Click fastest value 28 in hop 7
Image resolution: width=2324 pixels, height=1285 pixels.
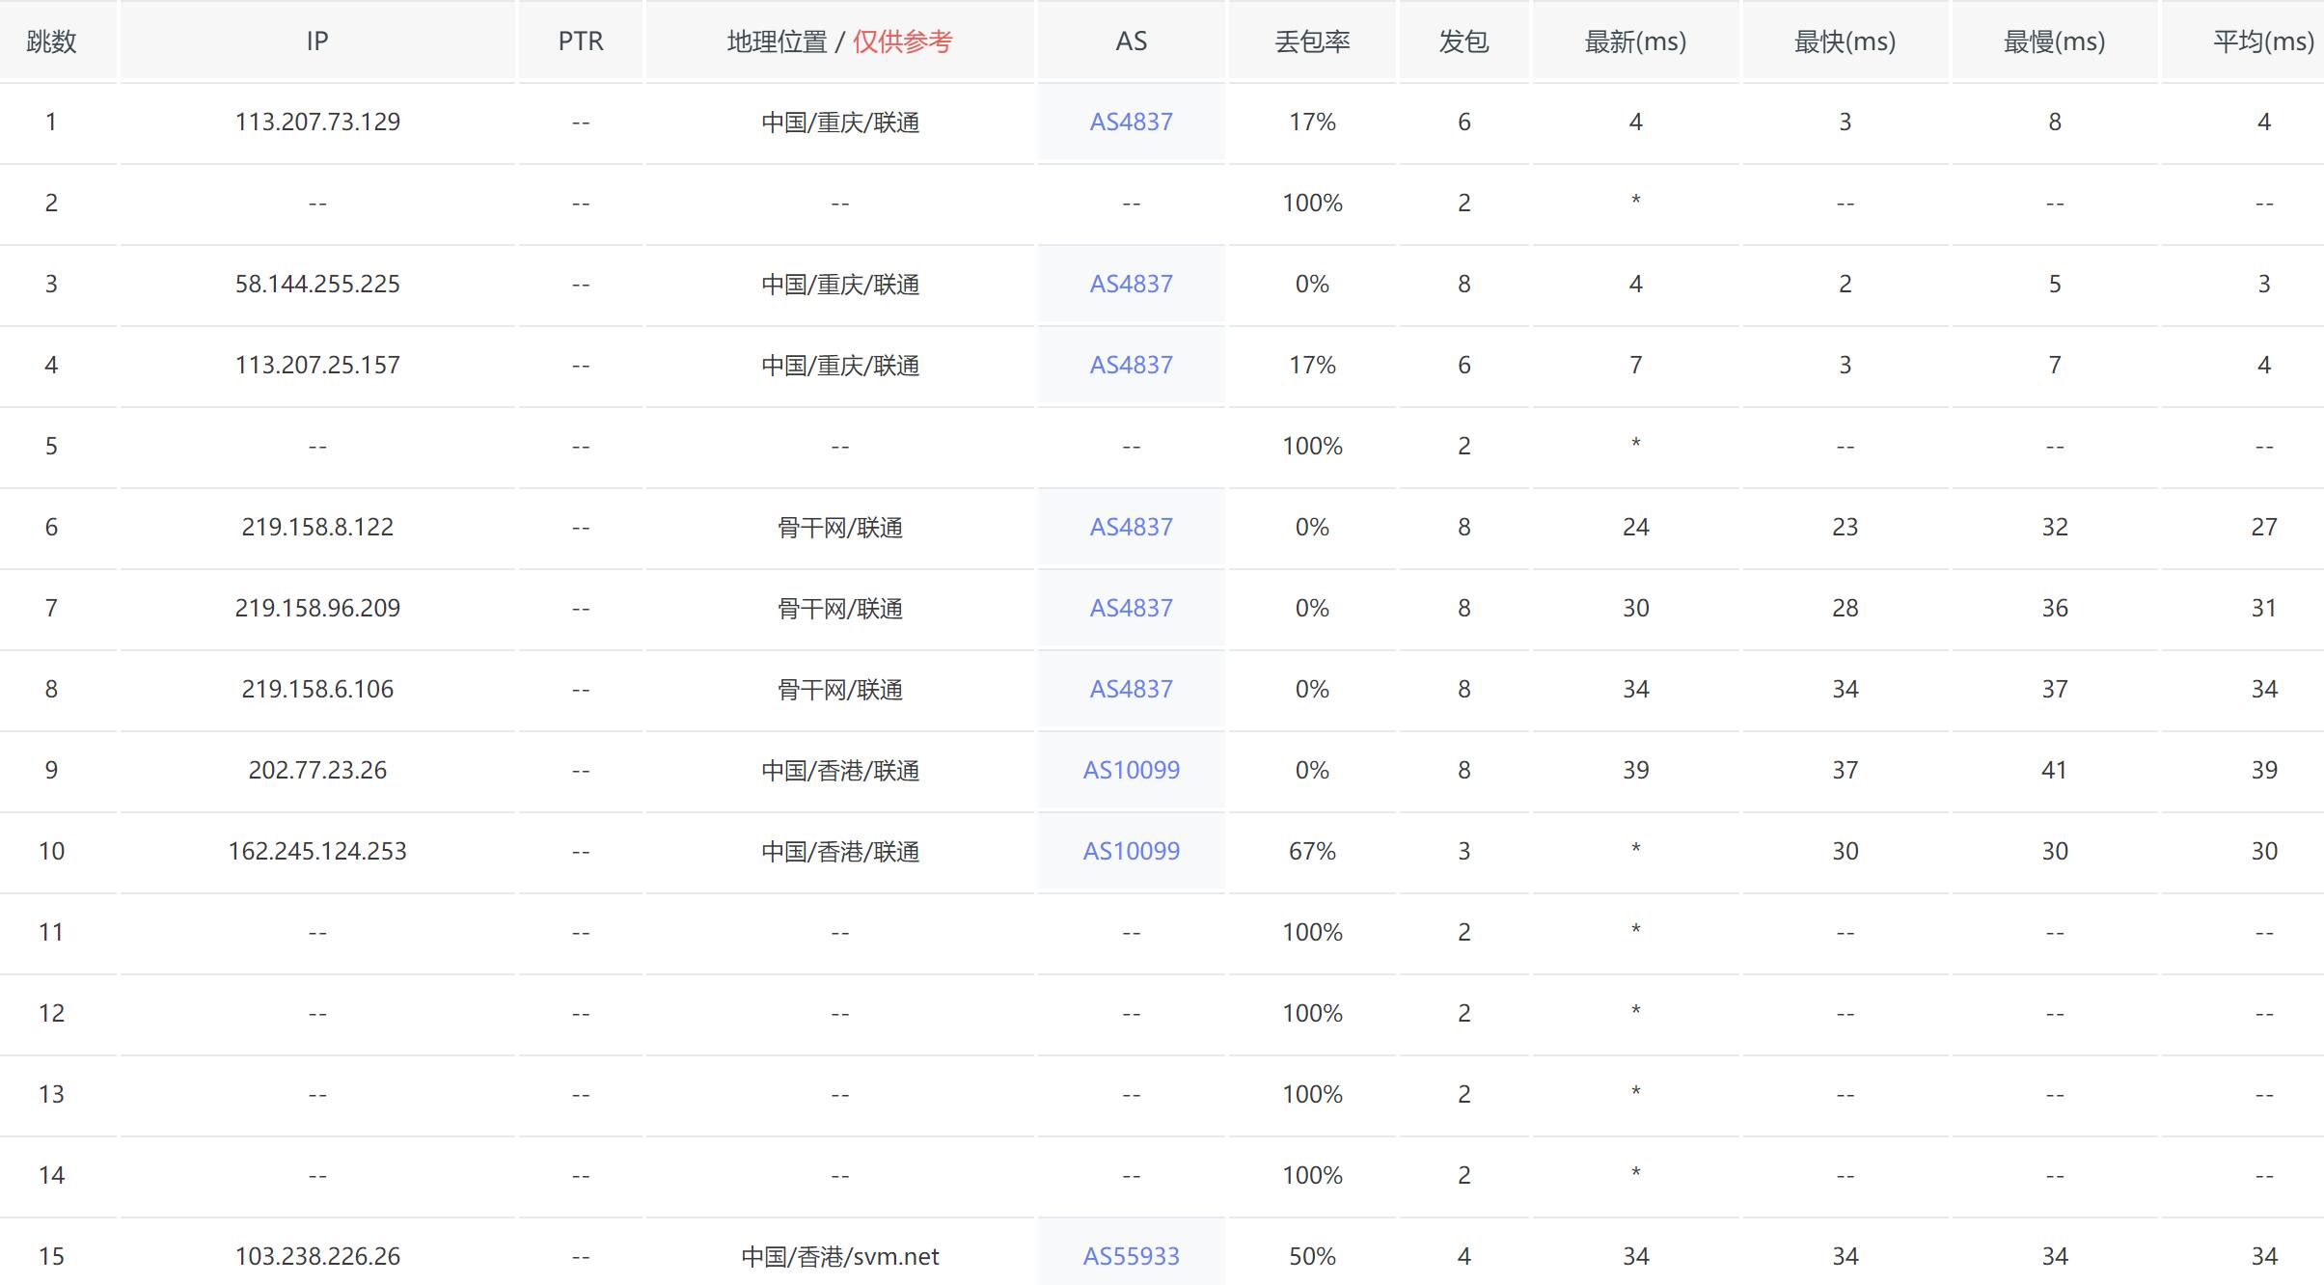point(1845,608)
